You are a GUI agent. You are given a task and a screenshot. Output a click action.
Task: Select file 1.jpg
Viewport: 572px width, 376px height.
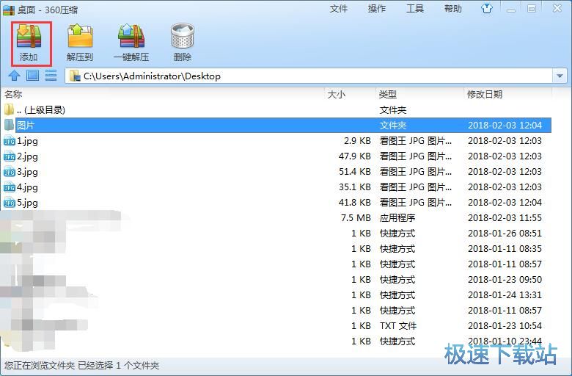click(27, 141)
